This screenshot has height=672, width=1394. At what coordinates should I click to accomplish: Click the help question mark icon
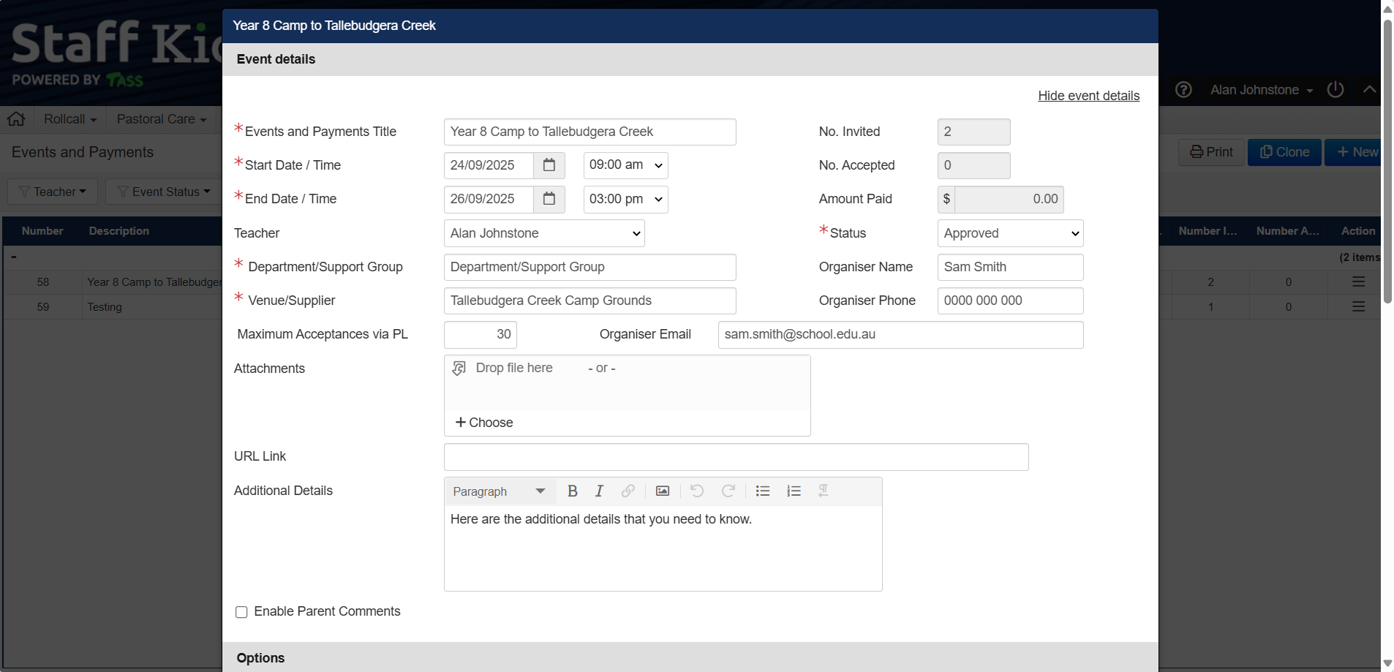1183,90
